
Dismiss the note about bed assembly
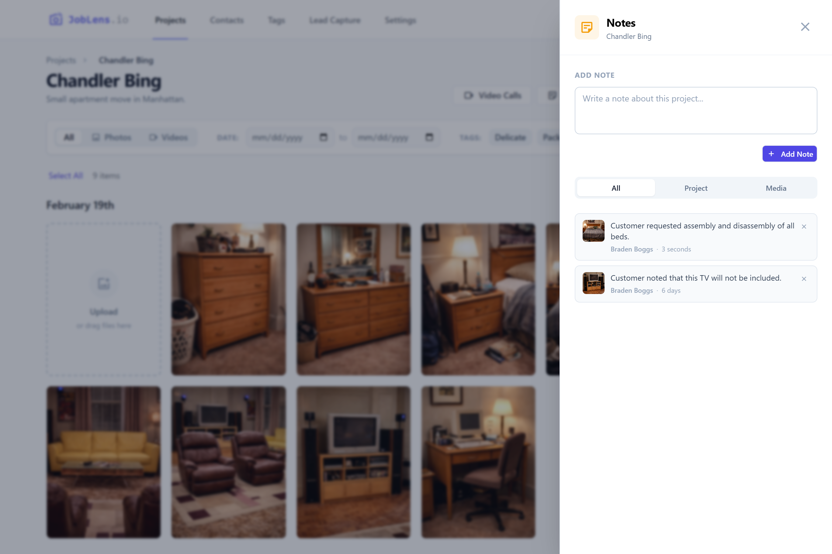point(804,226)
